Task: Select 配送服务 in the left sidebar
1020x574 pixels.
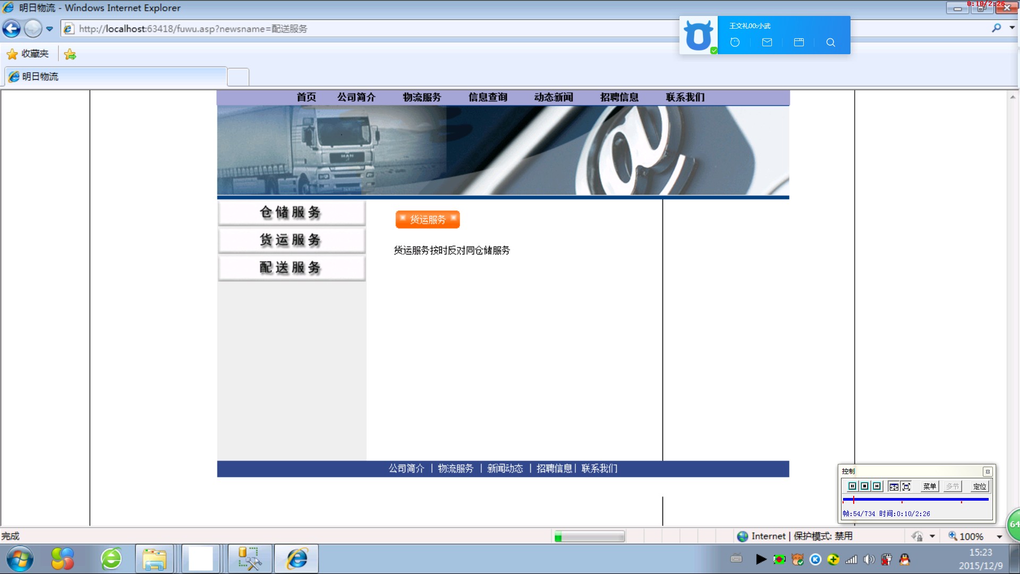Action: (291, 268)
